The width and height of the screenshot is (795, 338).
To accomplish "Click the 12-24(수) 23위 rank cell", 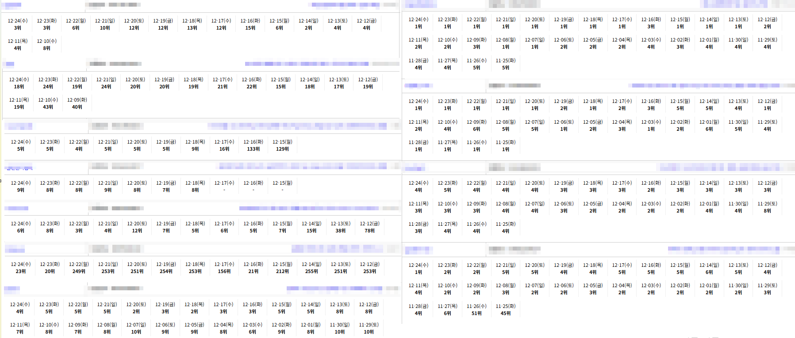I will 21,268.
